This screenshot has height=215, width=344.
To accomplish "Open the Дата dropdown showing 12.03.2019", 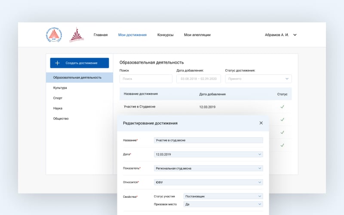I will tap(209, 154).
